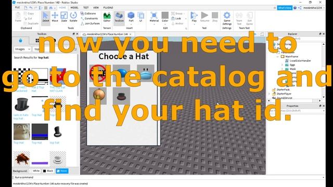Click the What's New button
333x187 pixels.
click(x=285, y=8)
